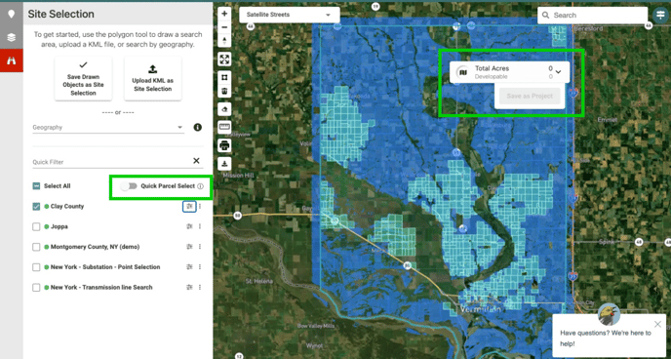The height and width of the screenshot is (359, 671).
Task: Open the binoculars Site Selection sidebar icon
Action: [12, 60]
